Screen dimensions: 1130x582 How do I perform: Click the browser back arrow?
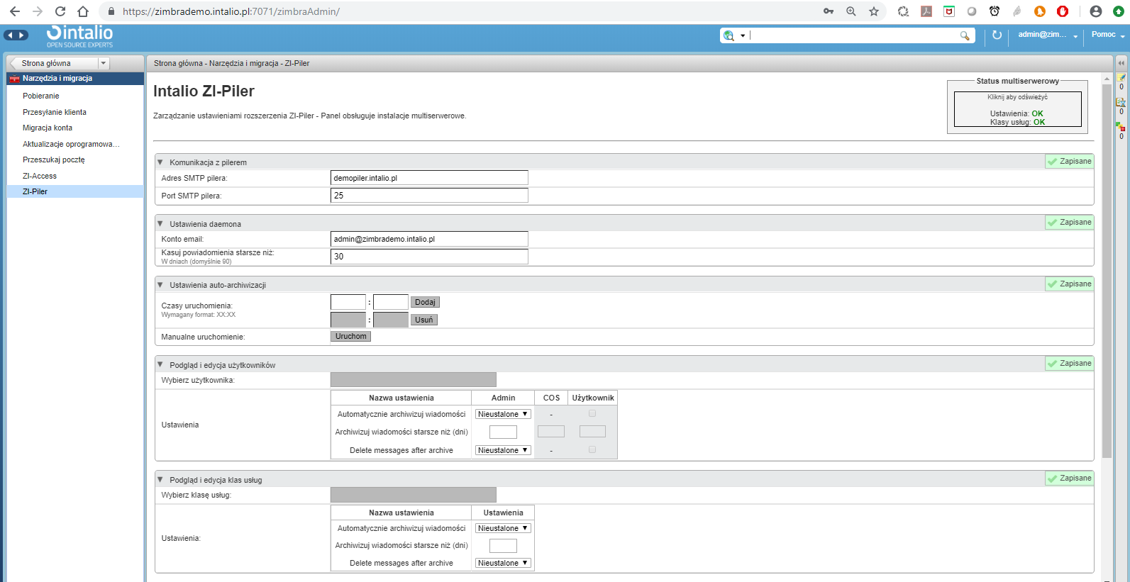coord(15,11)
